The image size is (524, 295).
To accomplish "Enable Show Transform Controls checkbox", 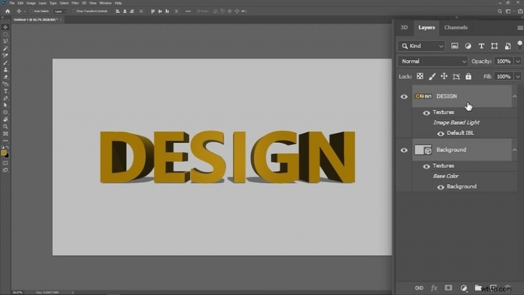I will (x=73, y=11).
